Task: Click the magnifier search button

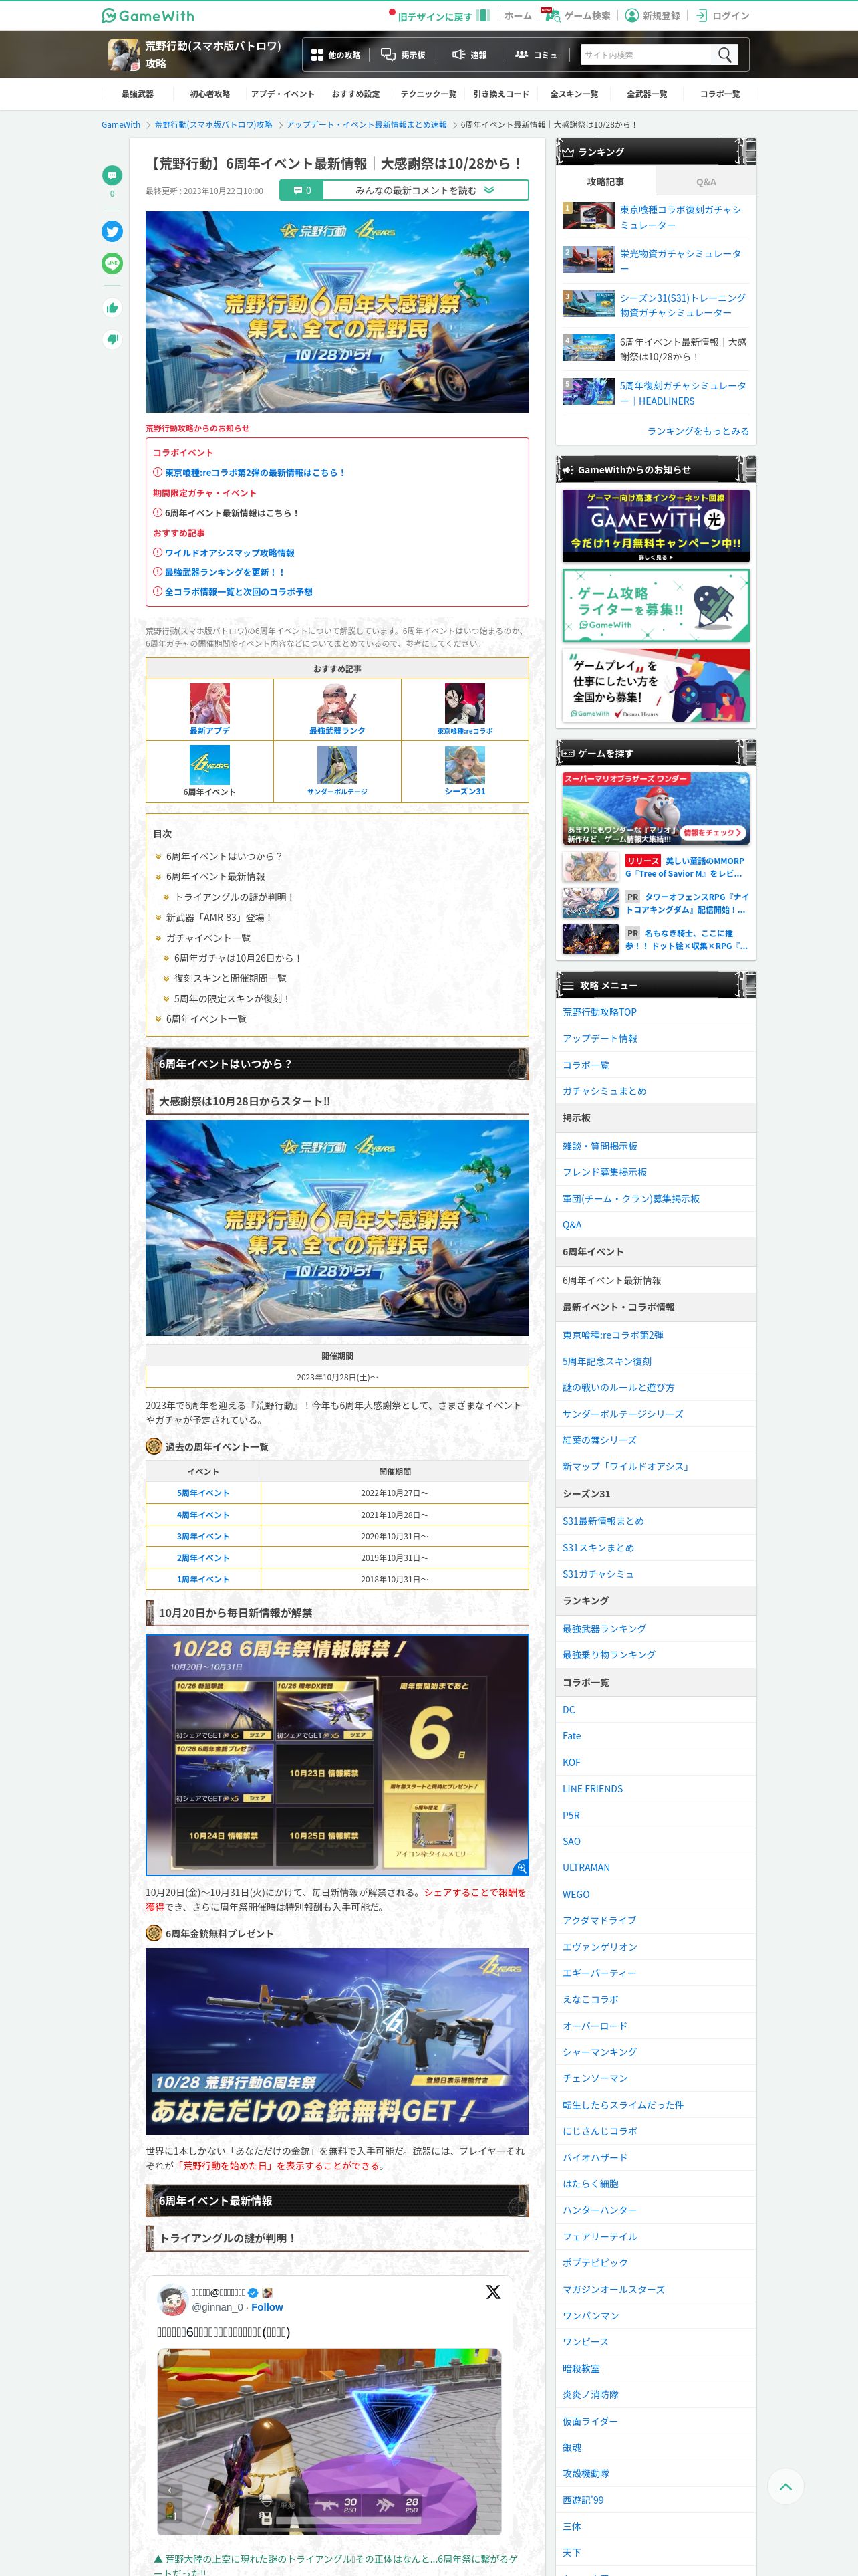Action: click(725, 55)
